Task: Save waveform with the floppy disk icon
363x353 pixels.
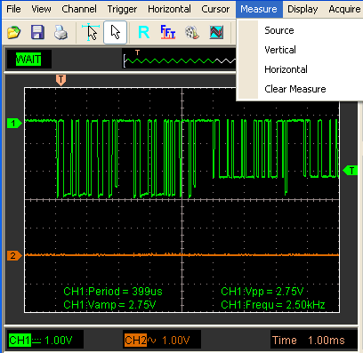Action: point(37,32)
